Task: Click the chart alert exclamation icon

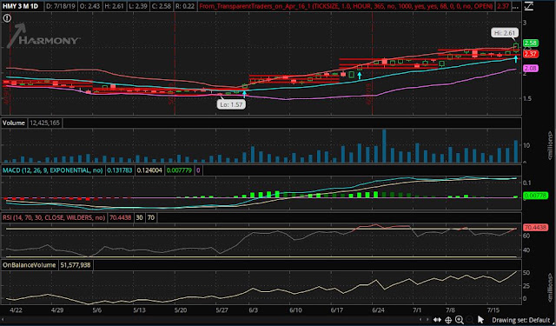Action: (7, 18)
